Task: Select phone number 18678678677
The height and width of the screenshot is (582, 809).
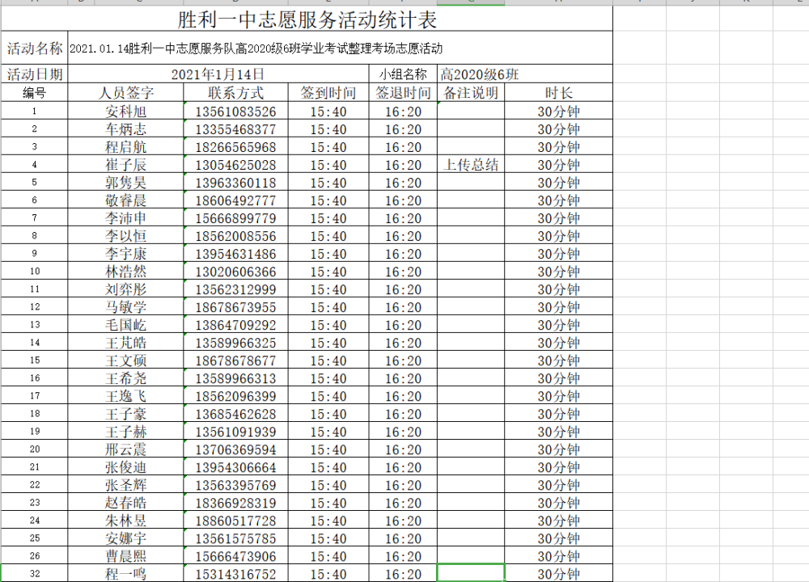Action: 235,360
